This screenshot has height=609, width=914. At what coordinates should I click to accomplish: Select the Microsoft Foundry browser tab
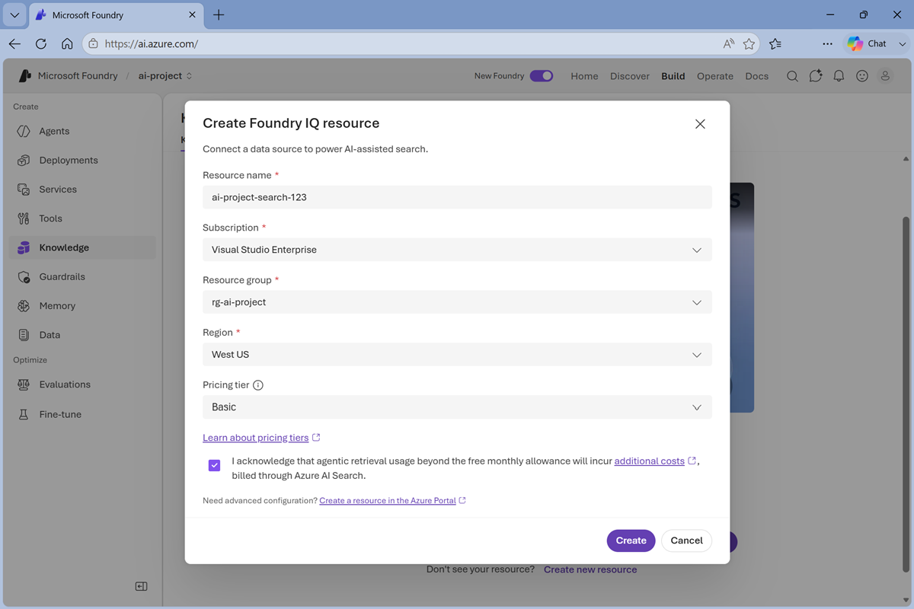point(116,15)
